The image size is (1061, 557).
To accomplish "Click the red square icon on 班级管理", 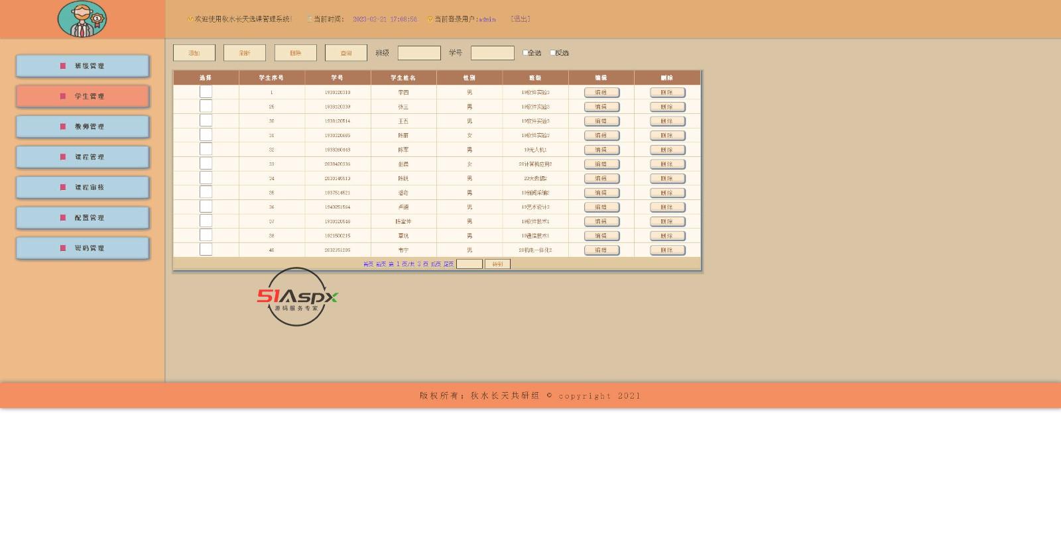I will 63,66.
